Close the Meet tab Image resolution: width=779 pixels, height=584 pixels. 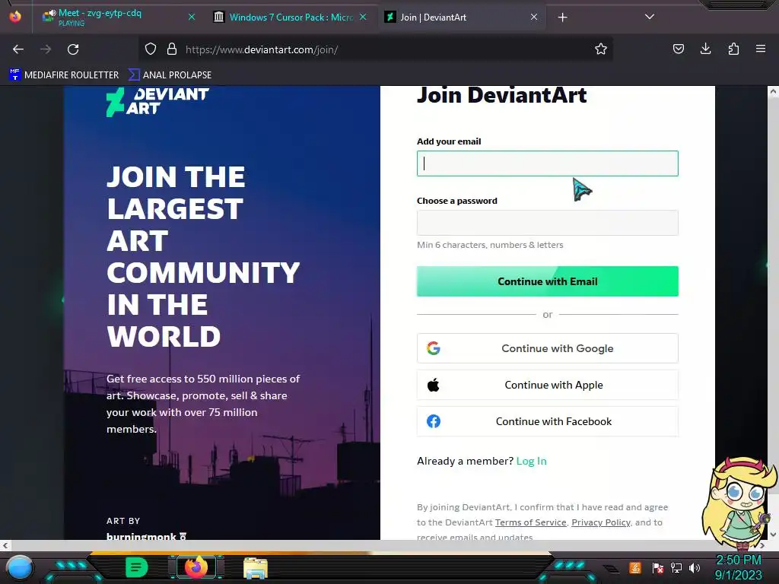192,17
